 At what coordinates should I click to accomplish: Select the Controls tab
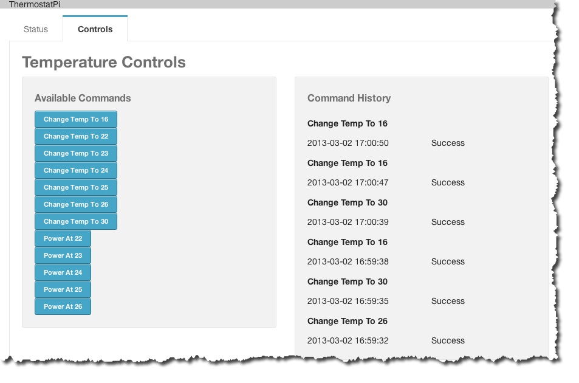95,29
